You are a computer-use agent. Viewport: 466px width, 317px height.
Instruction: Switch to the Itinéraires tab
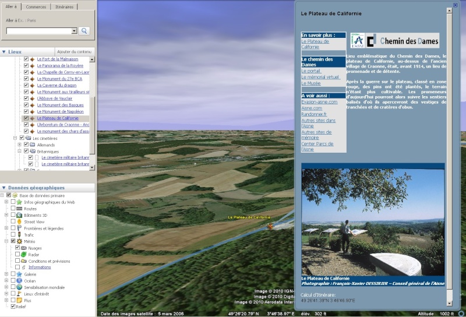pos(64,7)
